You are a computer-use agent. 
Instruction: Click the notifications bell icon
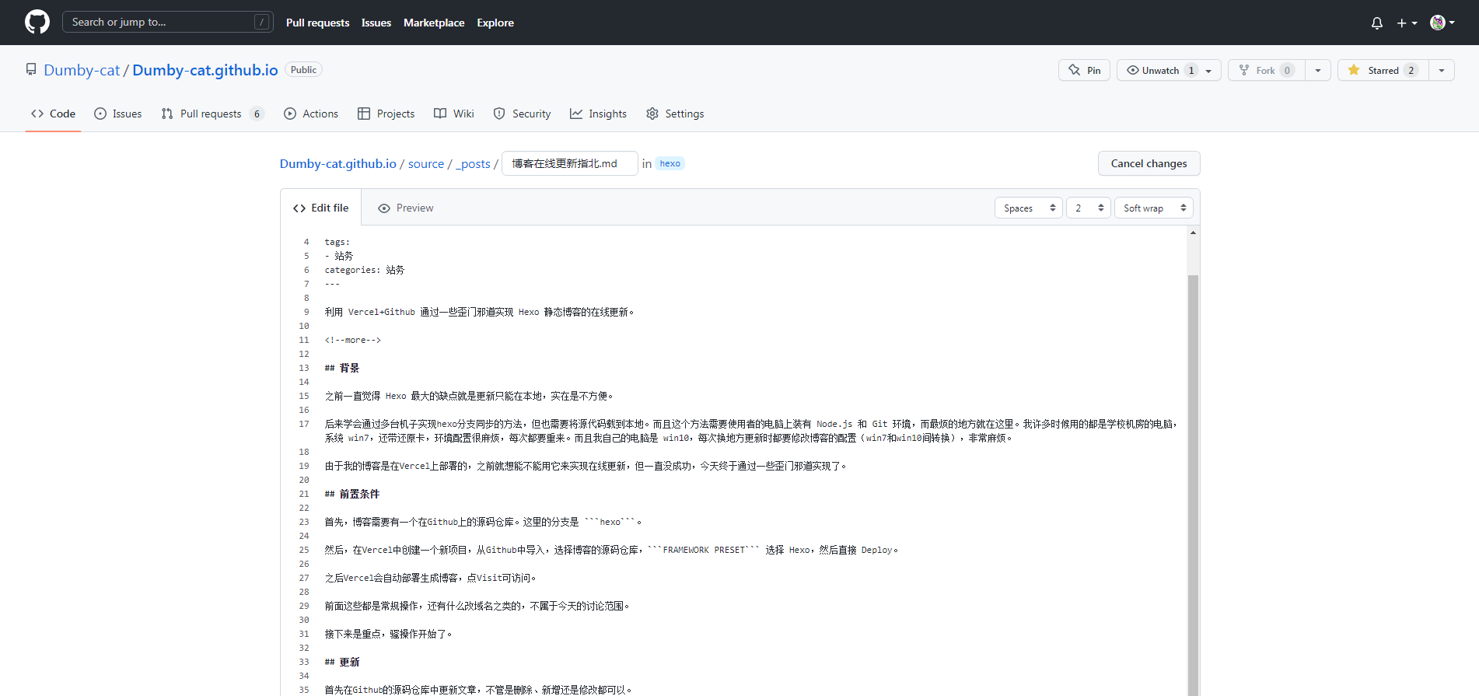(1377, 23)
